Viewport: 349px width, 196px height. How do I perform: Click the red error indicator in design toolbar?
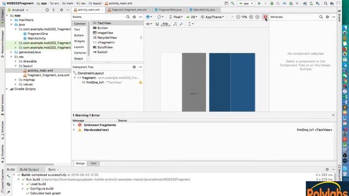tap(265, 17)
